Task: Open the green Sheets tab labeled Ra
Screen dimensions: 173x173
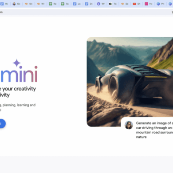Action: [53, 4]
